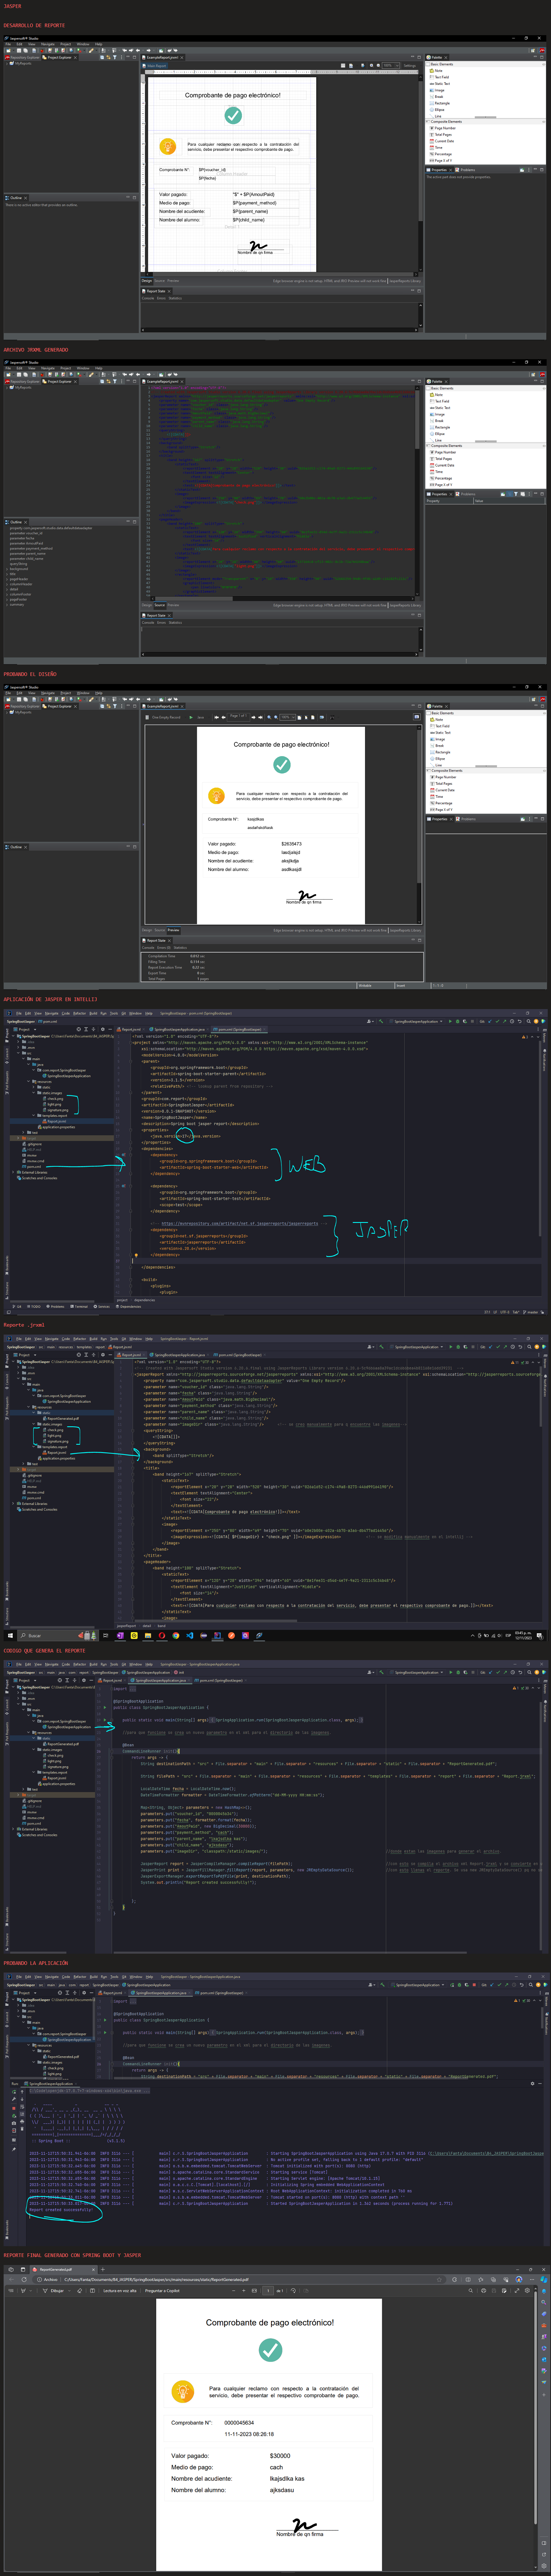Open zoom 100% combo in Jaspersoft design editor

click(x=391, y=66)
